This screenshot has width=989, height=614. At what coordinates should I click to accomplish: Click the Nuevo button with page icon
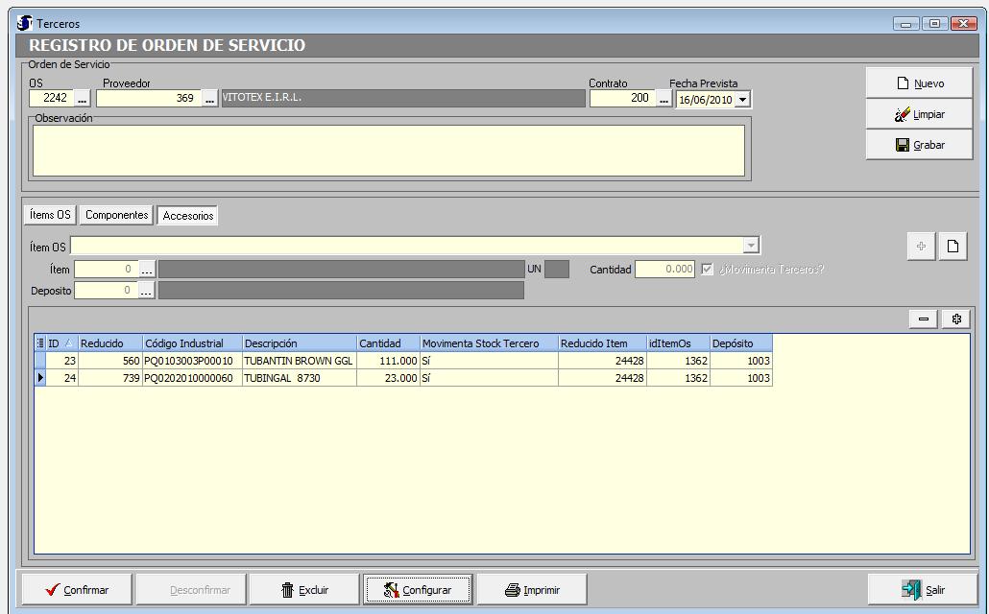(919, 83)
